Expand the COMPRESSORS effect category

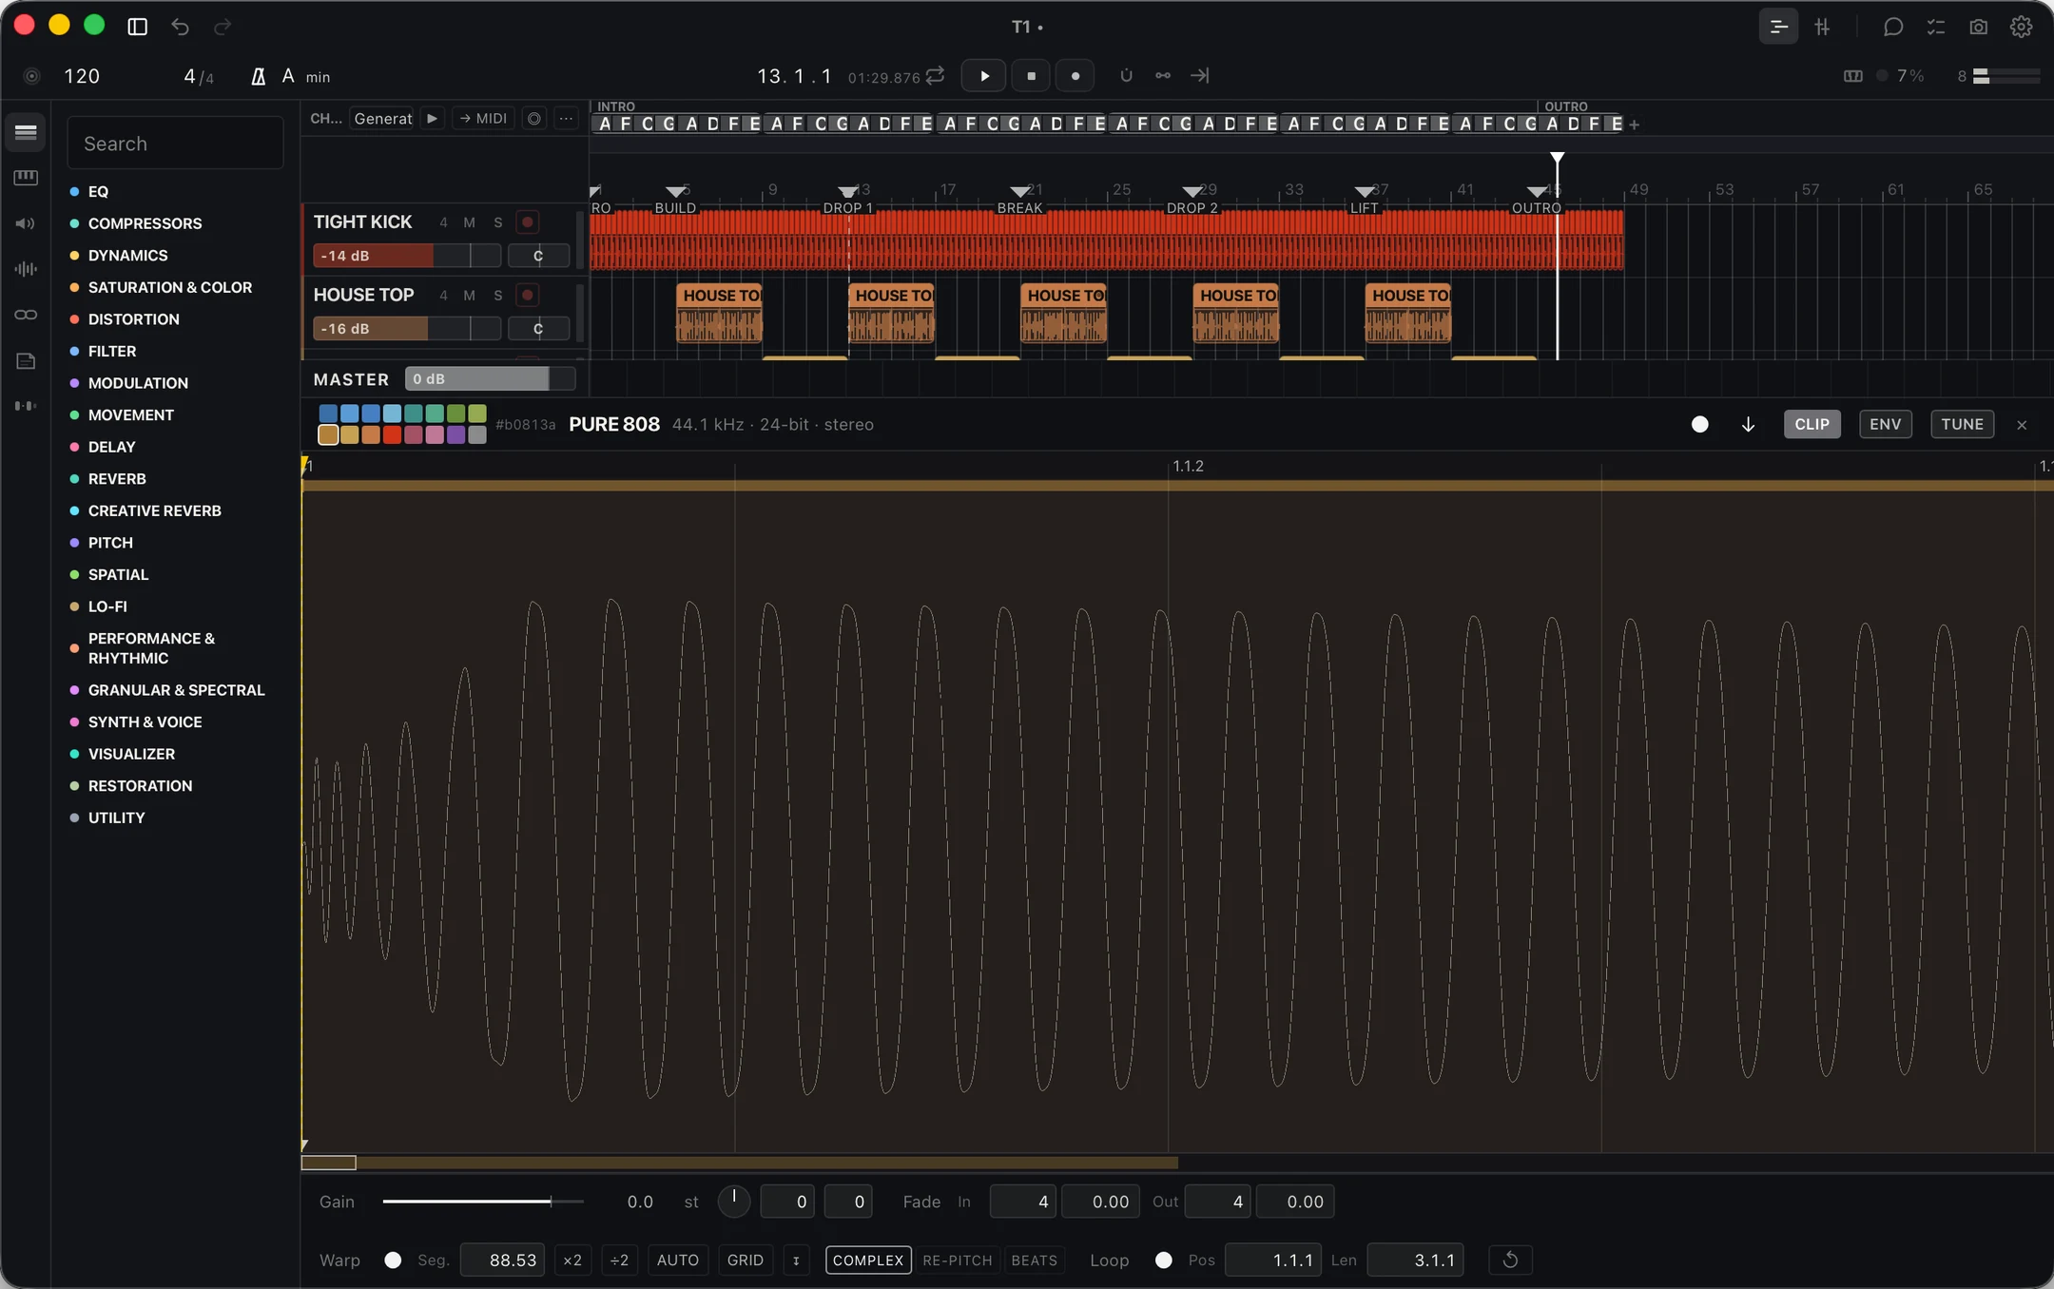point(145,223)
